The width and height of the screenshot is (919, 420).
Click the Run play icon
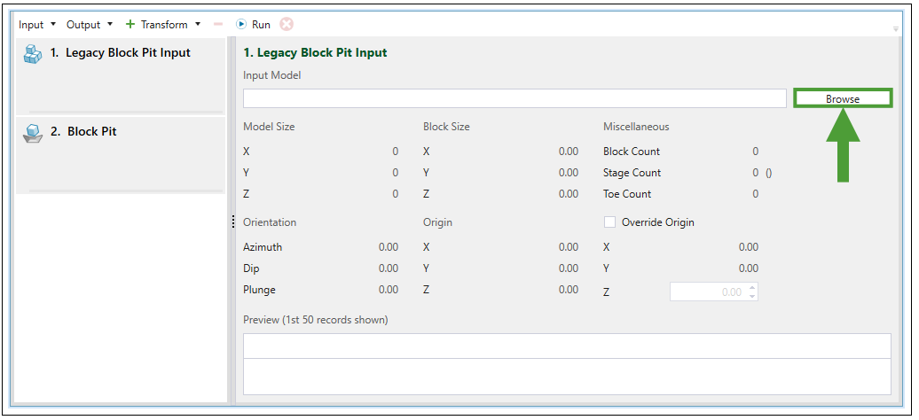pos(241,24)
